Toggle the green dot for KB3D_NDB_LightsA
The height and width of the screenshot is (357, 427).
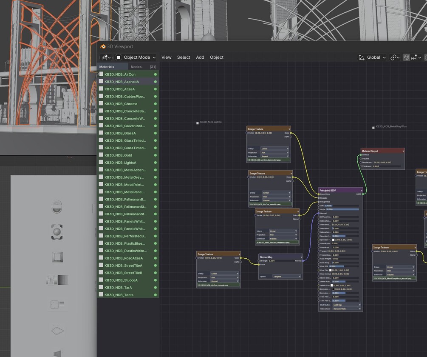tap(155, 163)
